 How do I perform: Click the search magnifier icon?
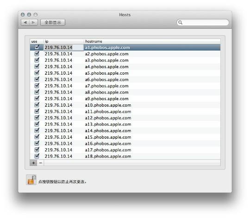point(180,22)
